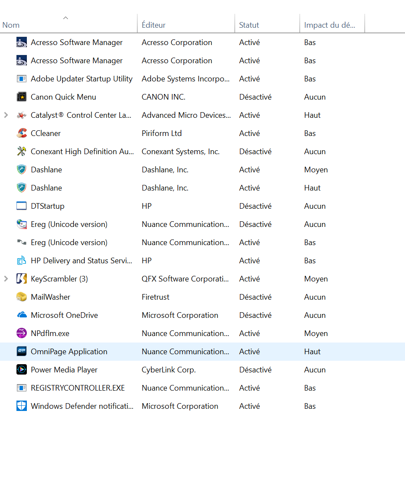The image size is (405, 485).
Task: Select the "DTStartup" entry name
Action: pos(48,206)
